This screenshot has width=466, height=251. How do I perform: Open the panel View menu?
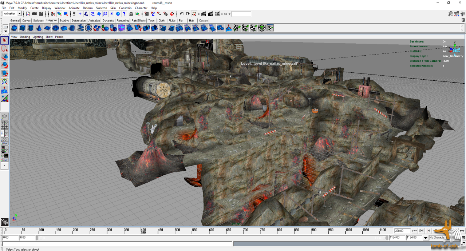pos(14,37)
